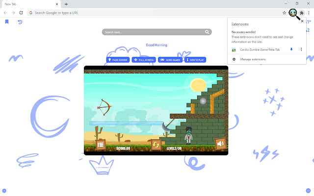Open the apps grid icon
Viewport: 314px width, 196px height.
(x=308, y=191)
